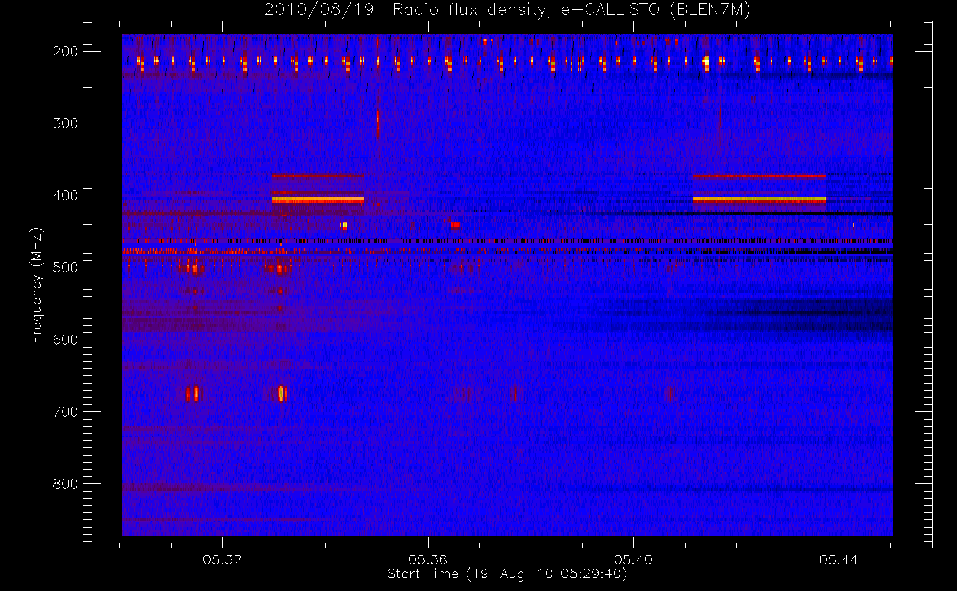Click the 05:36 time tick label

tap(428, 560)
